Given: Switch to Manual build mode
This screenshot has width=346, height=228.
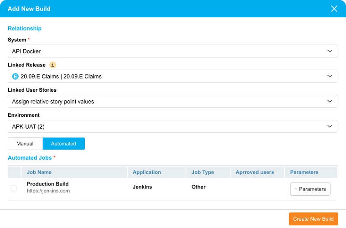Looking at the screenshot, I should (x=25, y=144).
